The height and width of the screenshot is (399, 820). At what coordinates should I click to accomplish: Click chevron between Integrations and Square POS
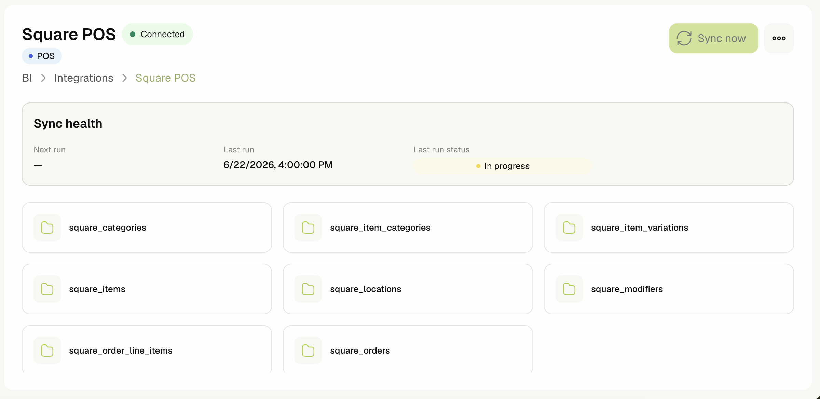tap(125, 78)
